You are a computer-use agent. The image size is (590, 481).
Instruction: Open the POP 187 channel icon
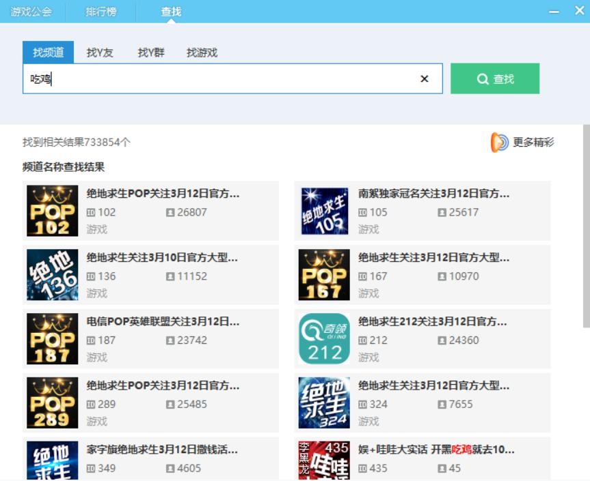click(x=52, y=339)
